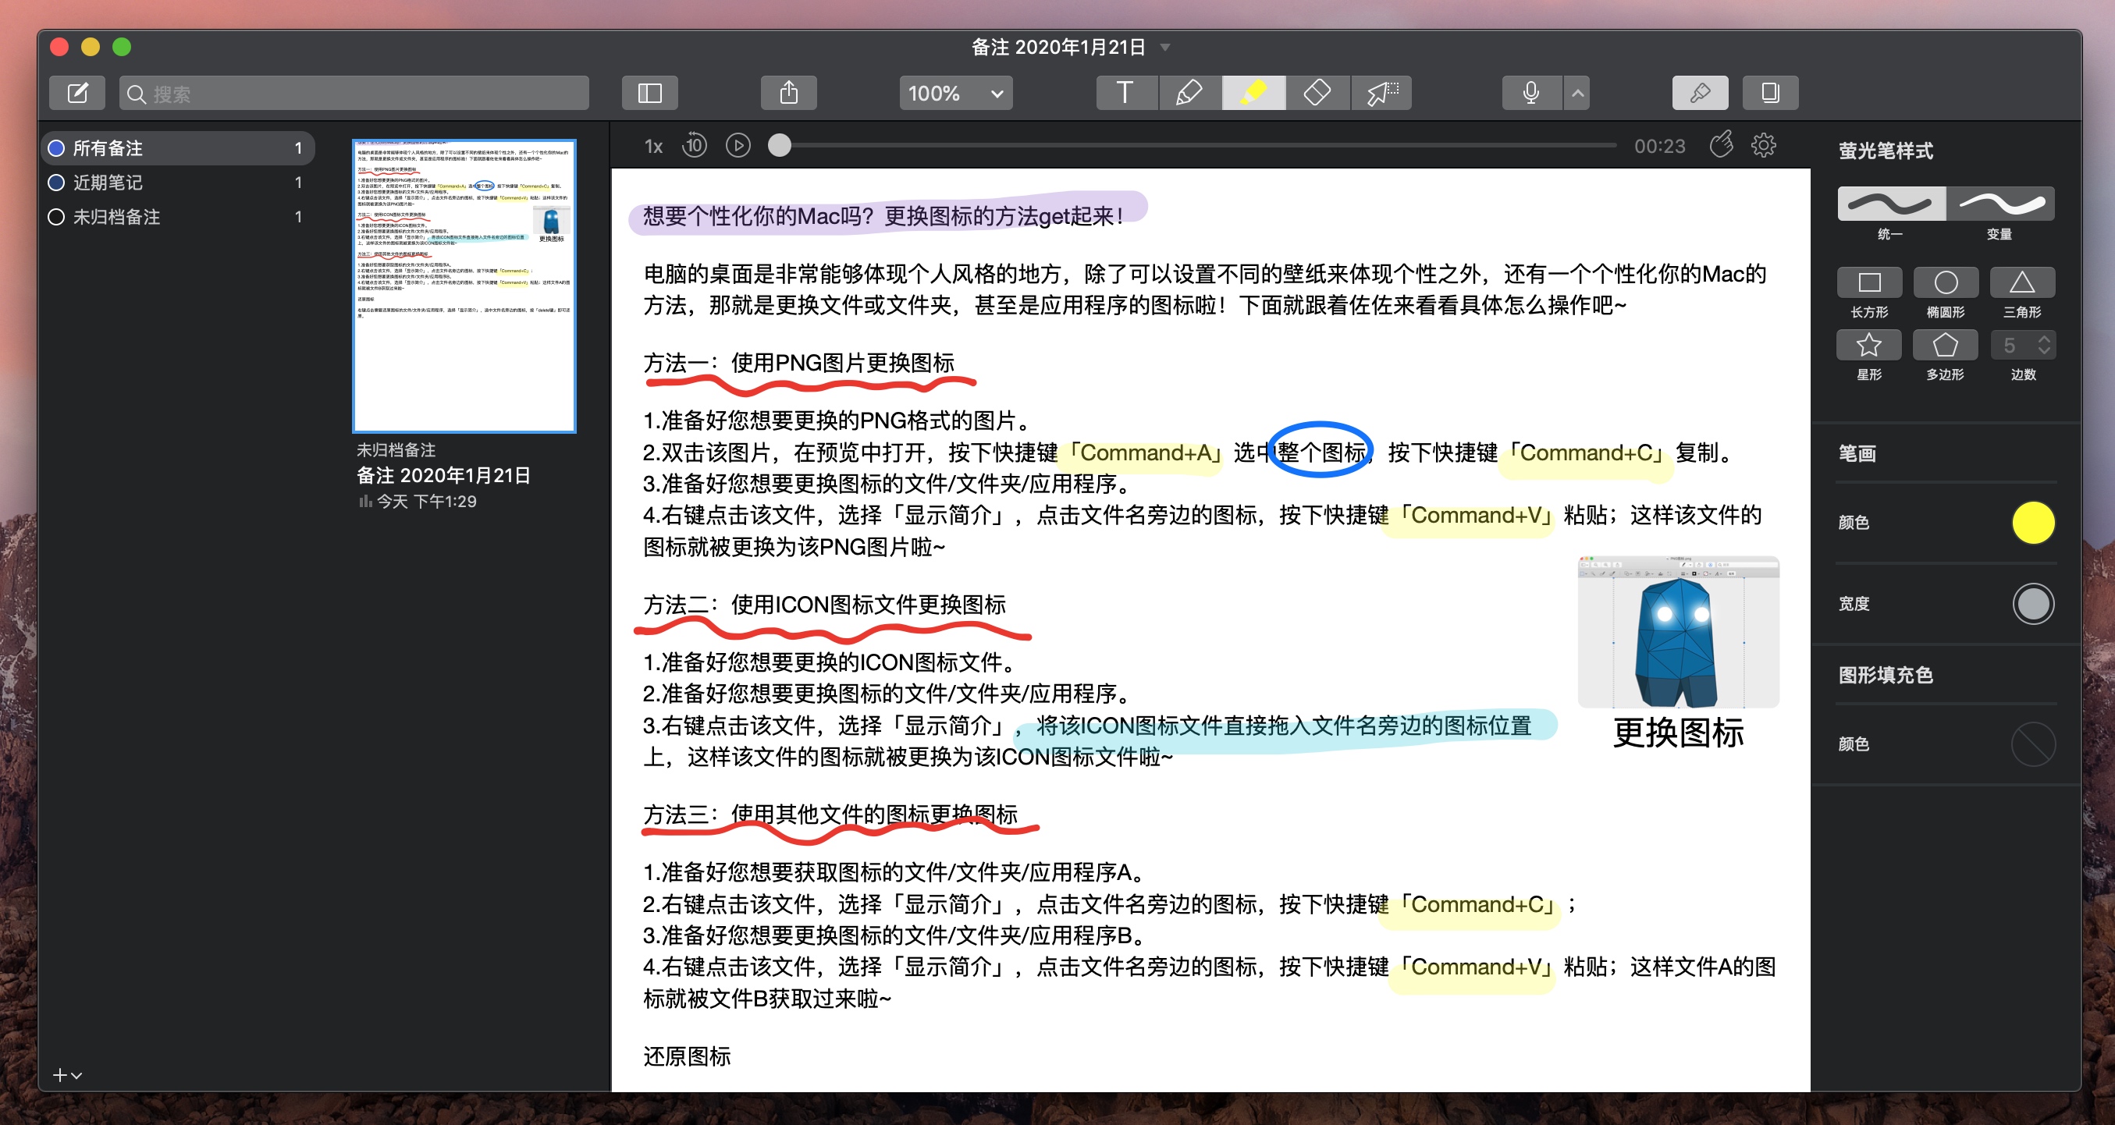2115x1125 pixels.
Task: Open the 100% zoom dropdown
Action: (956, 93)
